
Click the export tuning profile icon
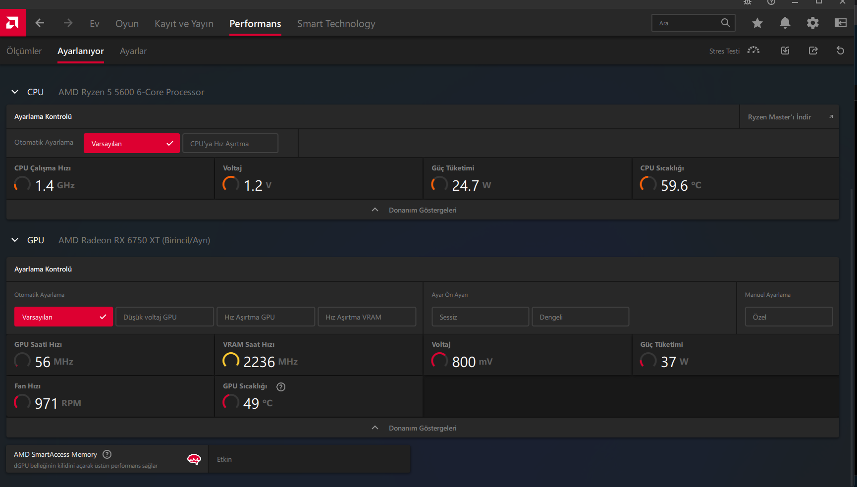coord(813,51)
